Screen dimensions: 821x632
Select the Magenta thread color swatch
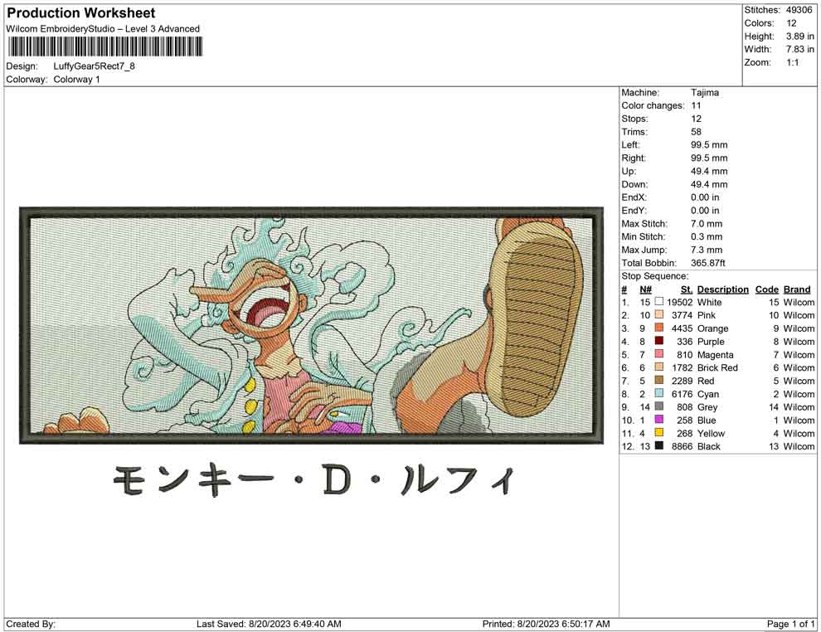[658, 354]
